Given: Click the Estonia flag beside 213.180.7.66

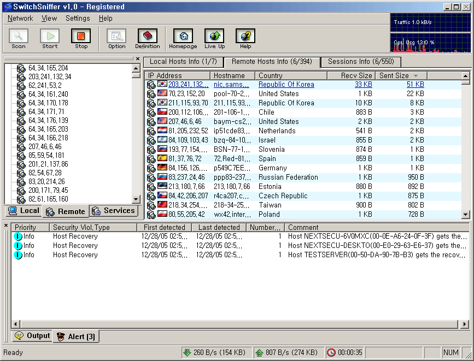Looking at the screenshot, I should (162, 186).
